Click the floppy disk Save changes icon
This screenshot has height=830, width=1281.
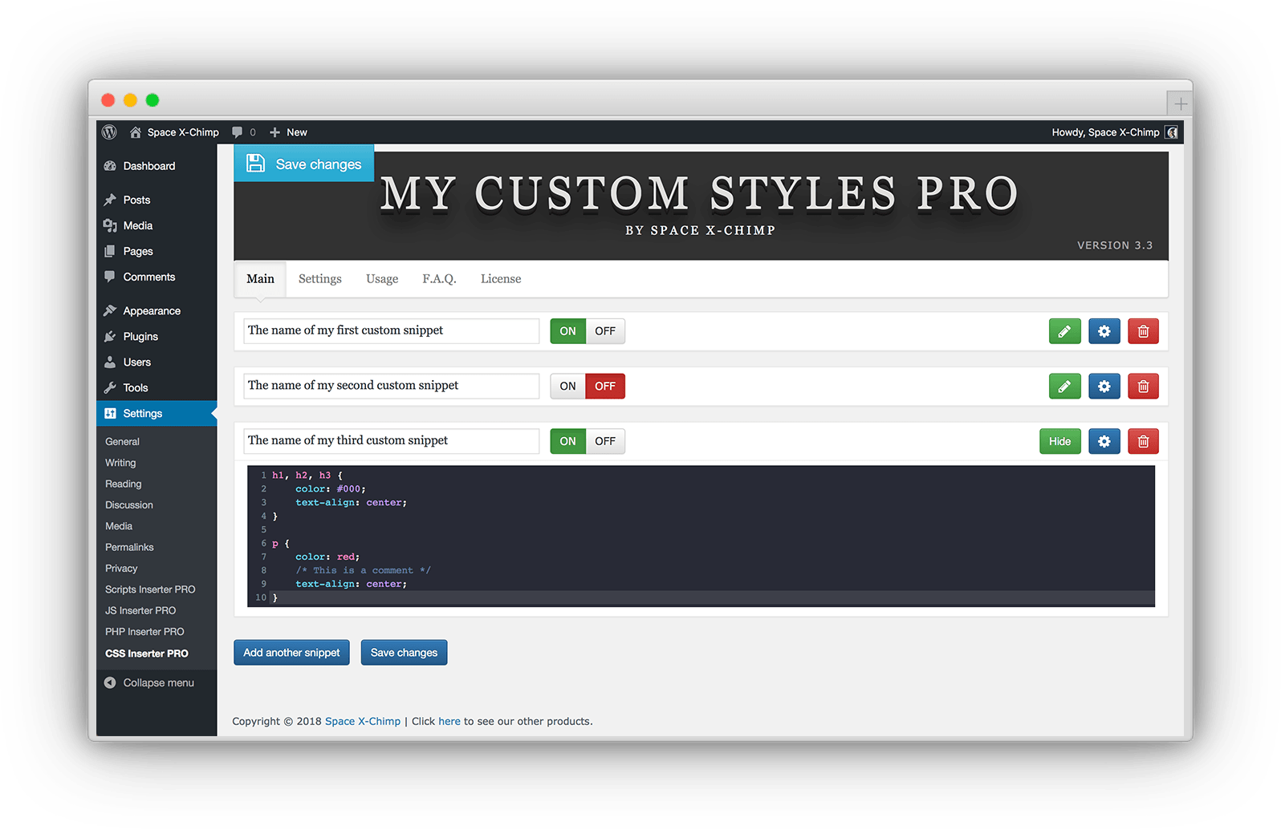click(x=255, y=164)
